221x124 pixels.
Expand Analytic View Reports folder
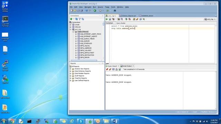pos(70,69)
